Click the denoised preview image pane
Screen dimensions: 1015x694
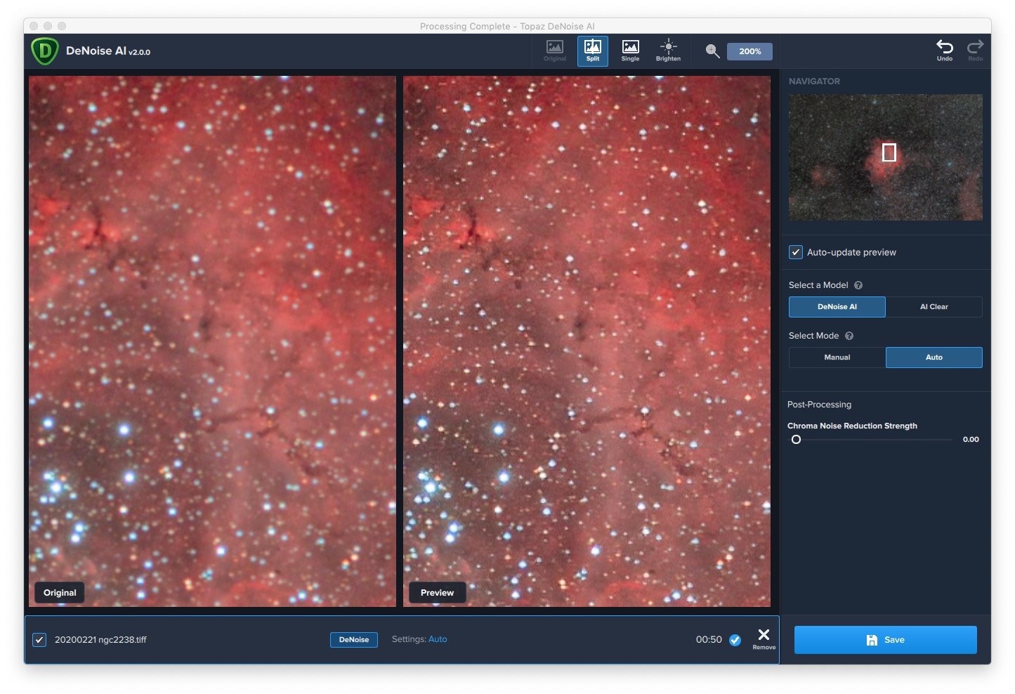click(587, 341)
